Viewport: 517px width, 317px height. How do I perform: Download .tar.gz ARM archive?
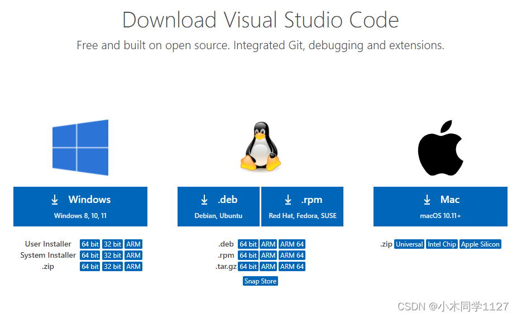[x=269, y=267]
